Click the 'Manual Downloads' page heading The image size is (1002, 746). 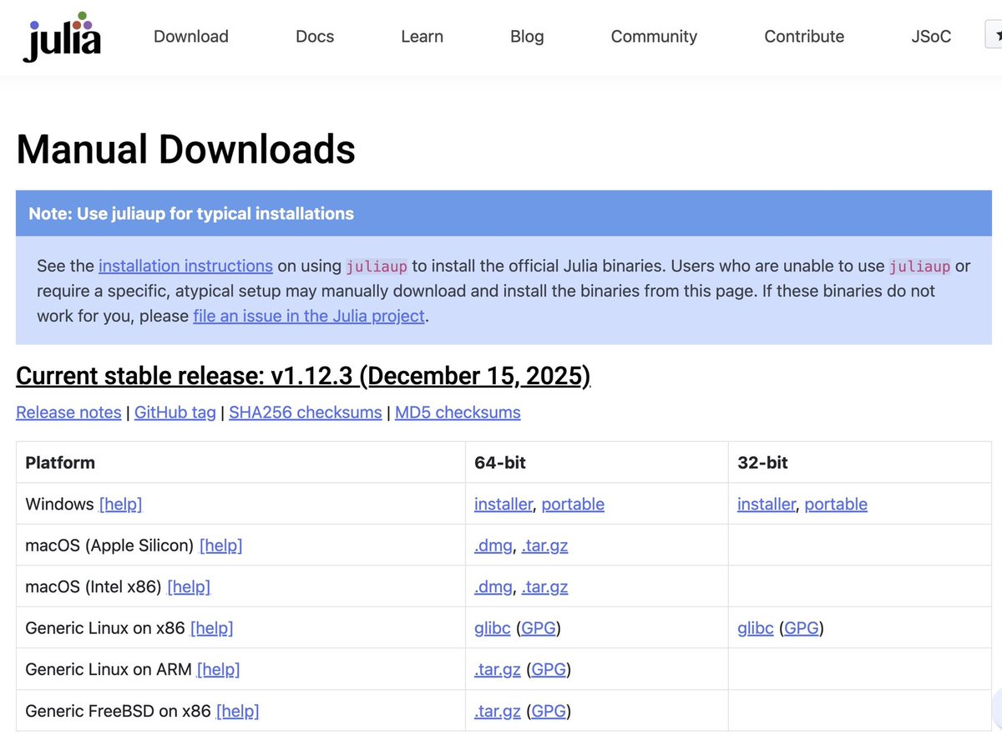(186, 150)
